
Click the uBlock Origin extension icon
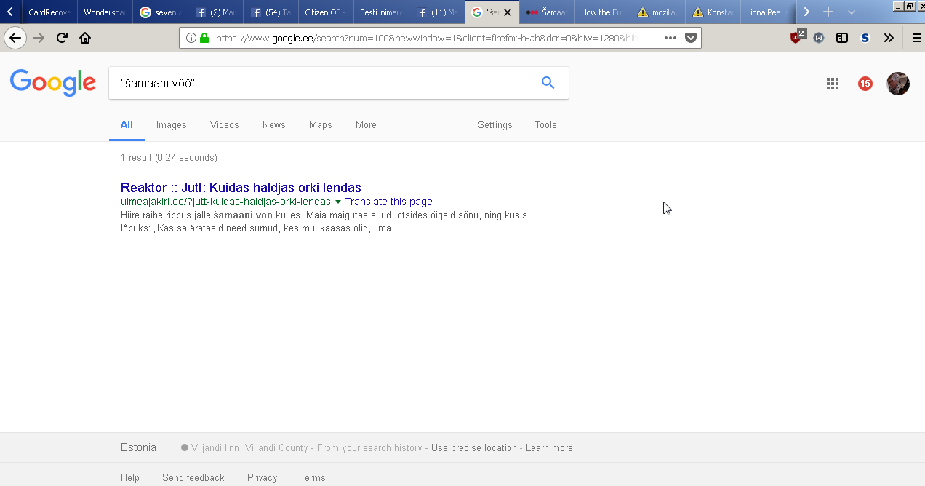pyautogui.click(x=797, y=37)
